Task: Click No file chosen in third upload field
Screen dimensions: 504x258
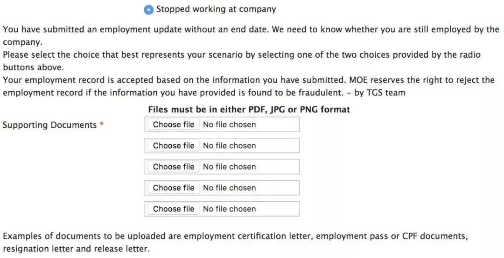Action: [229, 167]
